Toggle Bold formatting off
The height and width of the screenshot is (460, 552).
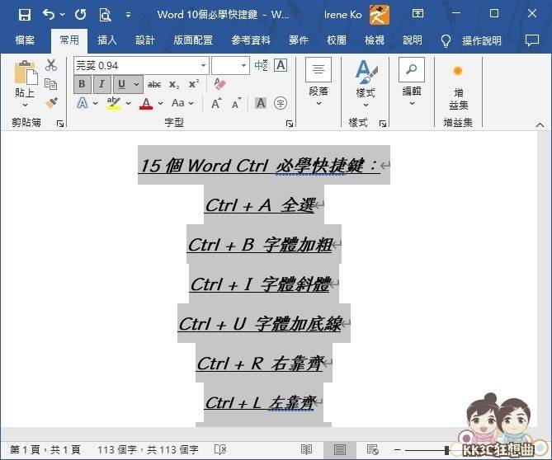click(82, 84)
